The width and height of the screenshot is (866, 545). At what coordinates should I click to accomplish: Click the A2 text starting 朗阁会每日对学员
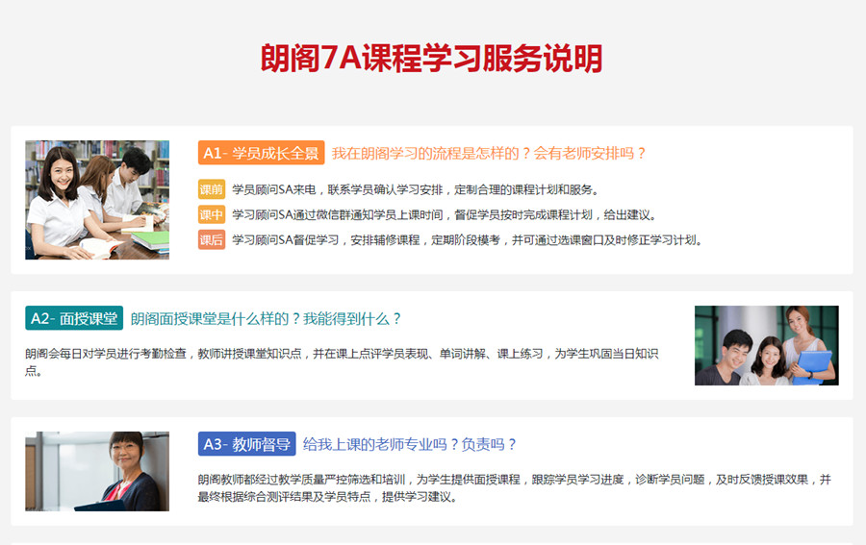[x=342, y=354]
